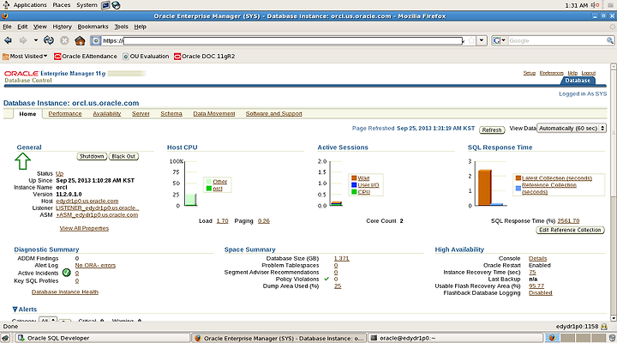This screenshot has height=343, width=617.
Task: Open the back history dropdown arrow
Action: click(x=35, y=40)
